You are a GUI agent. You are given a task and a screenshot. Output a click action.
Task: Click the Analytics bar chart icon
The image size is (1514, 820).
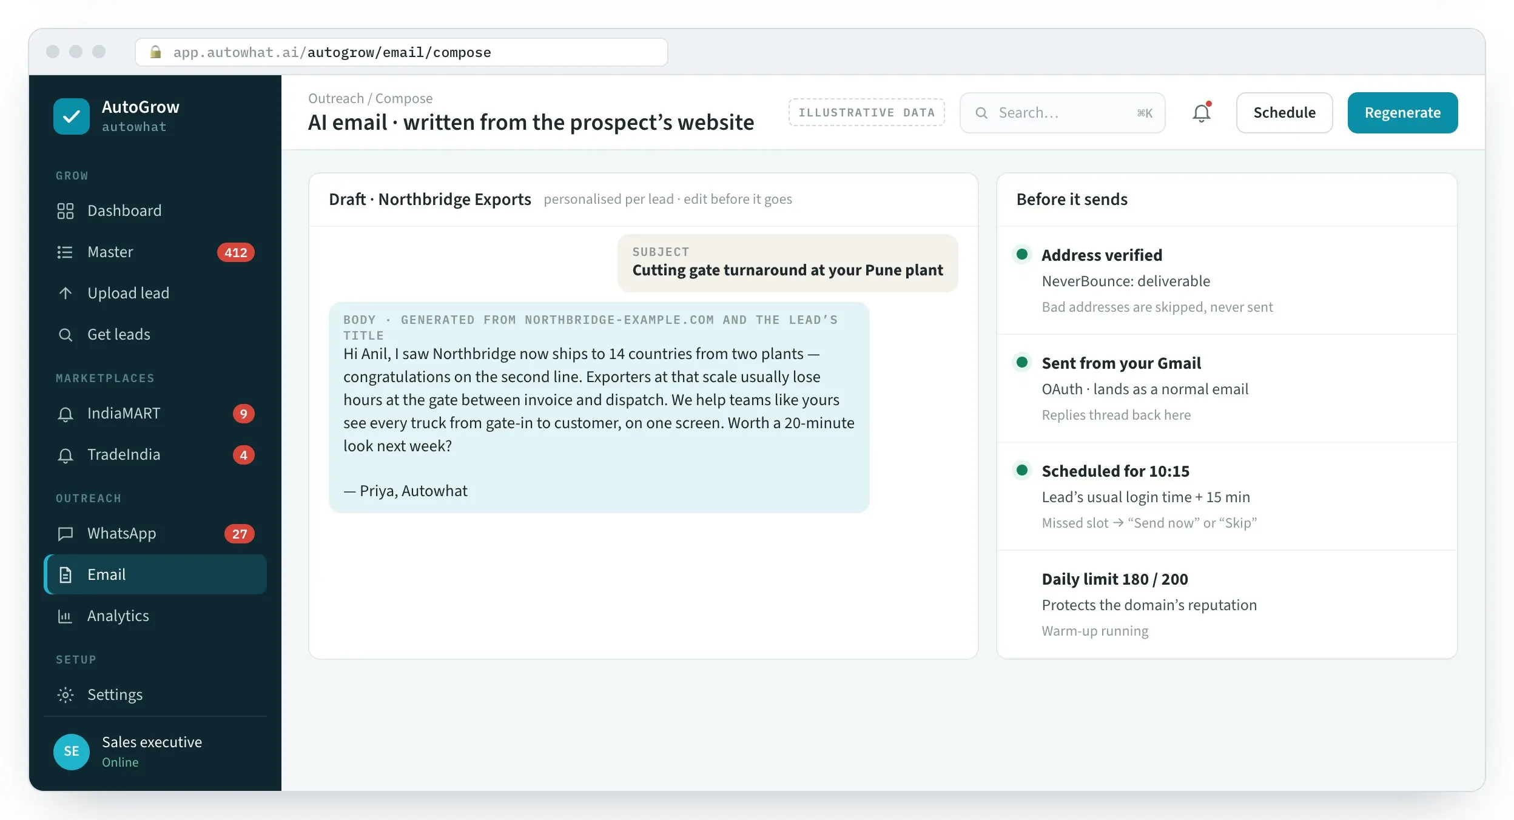(65, 616)
